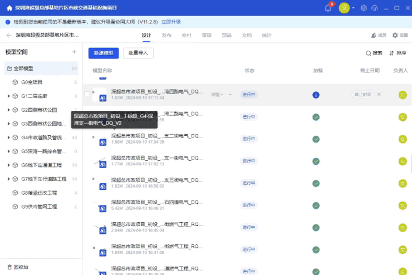Click the 批量导入 button

pyautogui.click(x=138, y=53)
